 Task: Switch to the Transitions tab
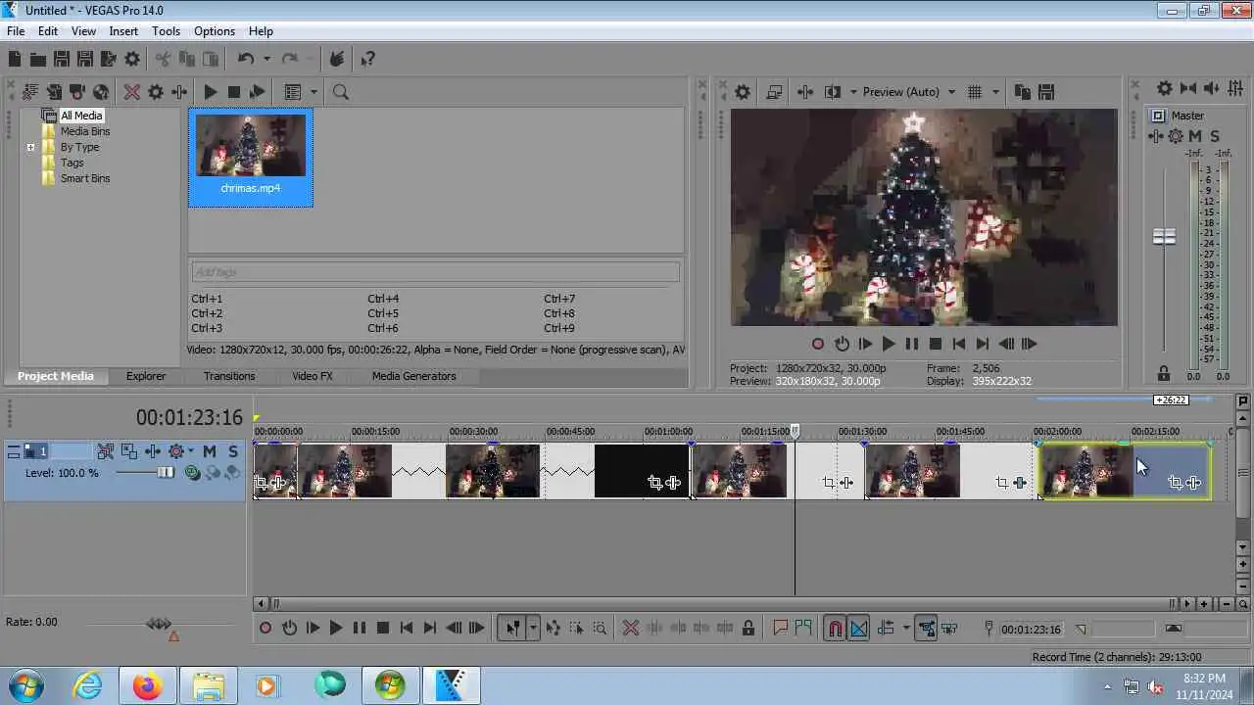(x=229, y=376)
